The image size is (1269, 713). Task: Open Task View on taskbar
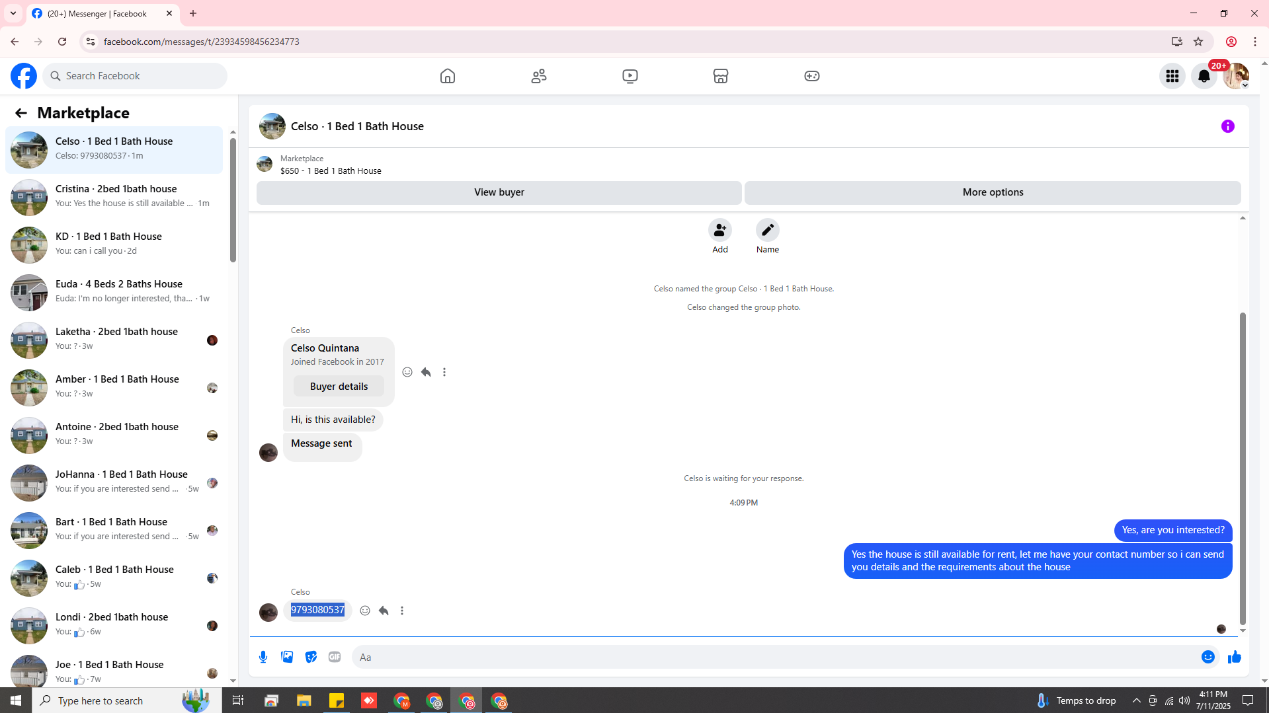pos(238,700)
